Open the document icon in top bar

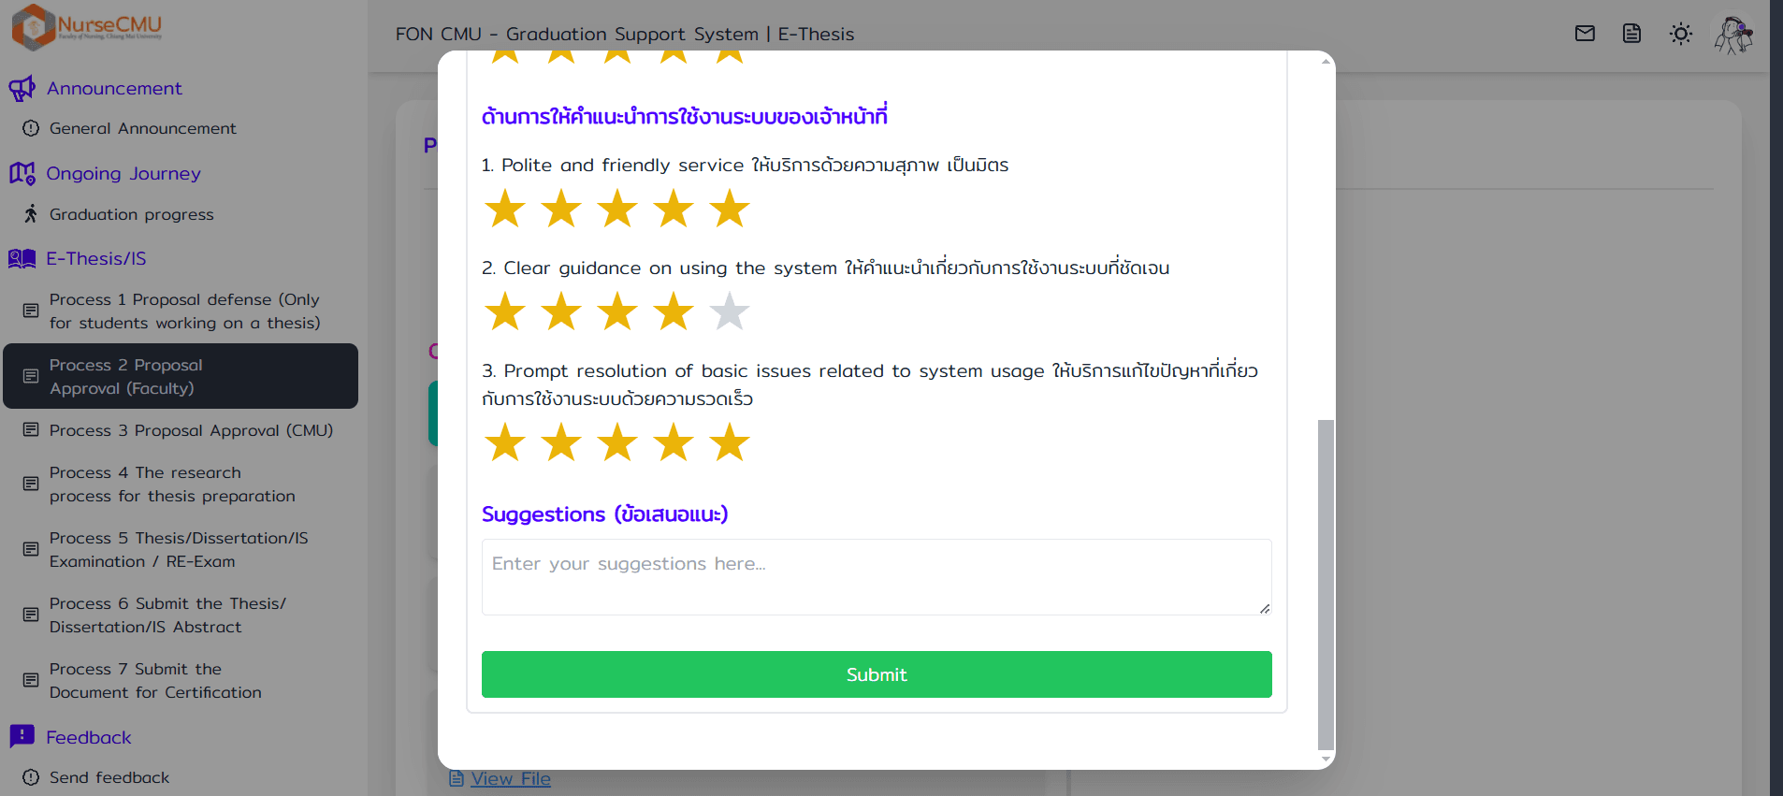click(x=1631, y=34)
